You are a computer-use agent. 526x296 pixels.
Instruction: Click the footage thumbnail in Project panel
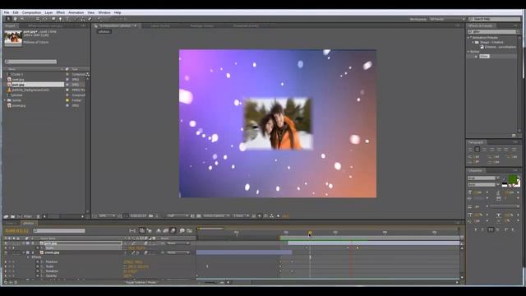pyautogui.click(x=13, y=38)
